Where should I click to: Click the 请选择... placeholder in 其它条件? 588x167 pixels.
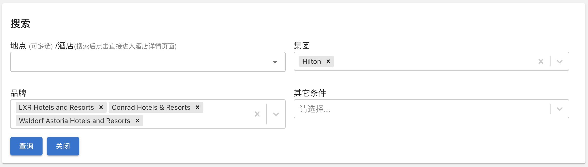click(315, 109)
